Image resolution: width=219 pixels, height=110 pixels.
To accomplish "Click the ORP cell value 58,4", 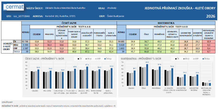I will pyautogui.click(x=87, y=48).
